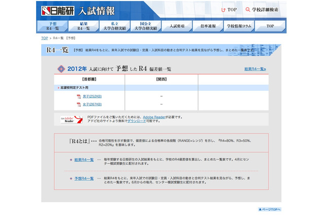Open 予想R4一覧 link in explanation box
The image size is (325, 216).
point(84,178)
